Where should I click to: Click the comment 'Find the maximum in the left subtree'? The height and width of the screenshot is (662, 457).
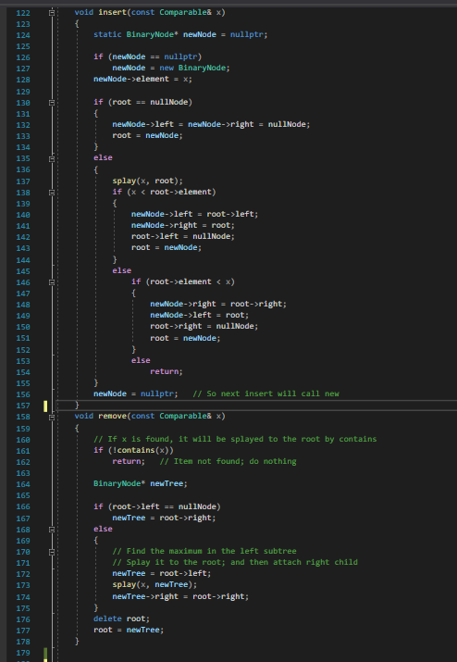tap(204, 551)
